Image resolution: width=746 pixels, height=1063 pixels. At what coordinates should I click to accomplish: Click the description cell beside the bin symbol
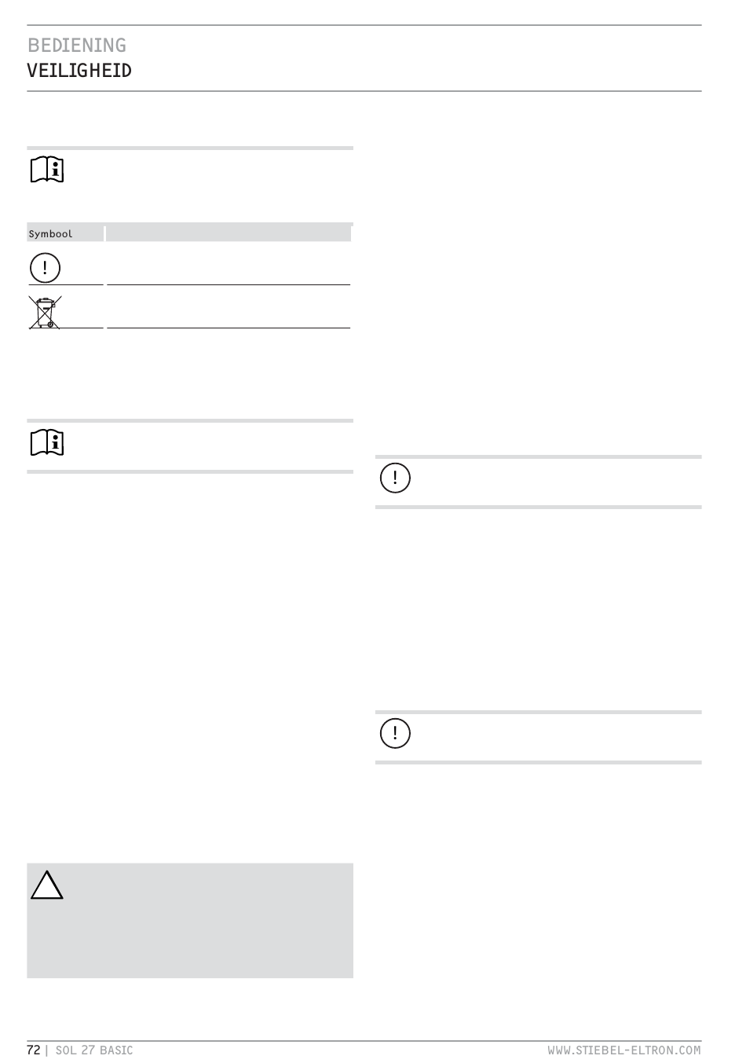[228, 307]
